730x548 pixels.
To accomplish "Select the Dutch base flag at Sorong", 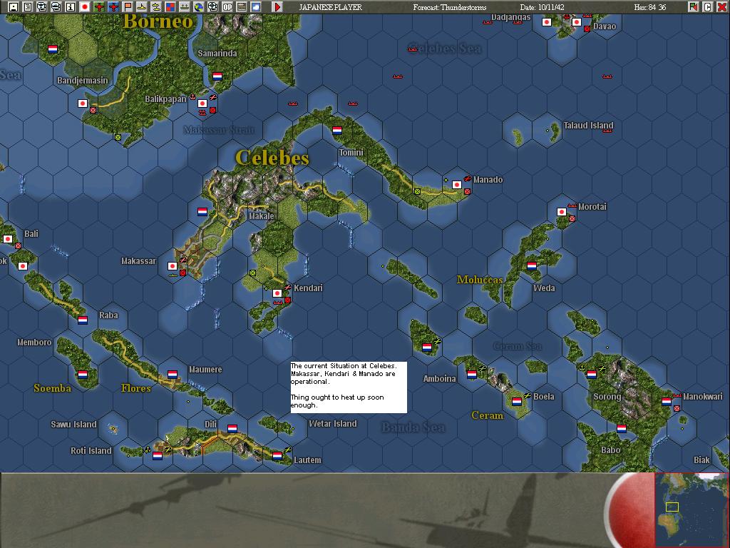I will pos(591,374).
